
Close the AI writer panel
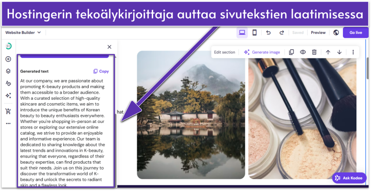pos(109,47)
